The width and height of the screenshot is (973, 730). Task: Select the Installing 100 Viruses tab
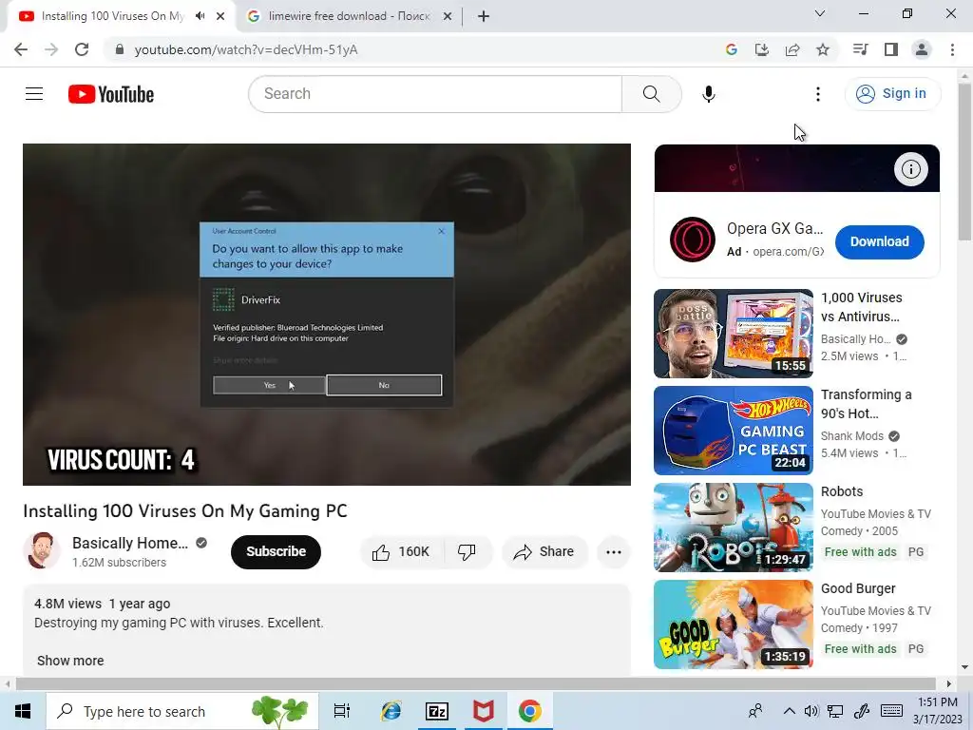112,16
